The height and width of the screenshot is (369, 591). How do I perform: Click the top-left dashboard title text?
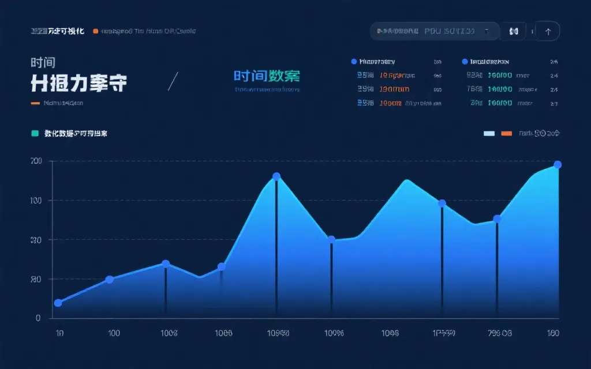coord(57,31)
